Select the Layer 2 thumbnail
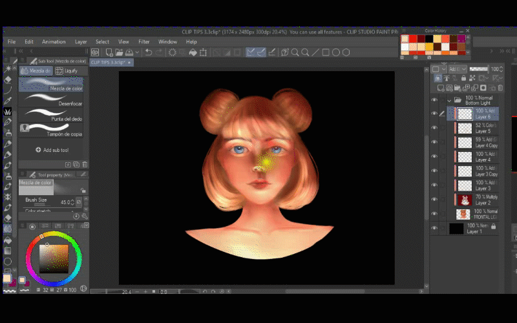Viewport: 517px width, 323px height. click(x=463, y=200)
